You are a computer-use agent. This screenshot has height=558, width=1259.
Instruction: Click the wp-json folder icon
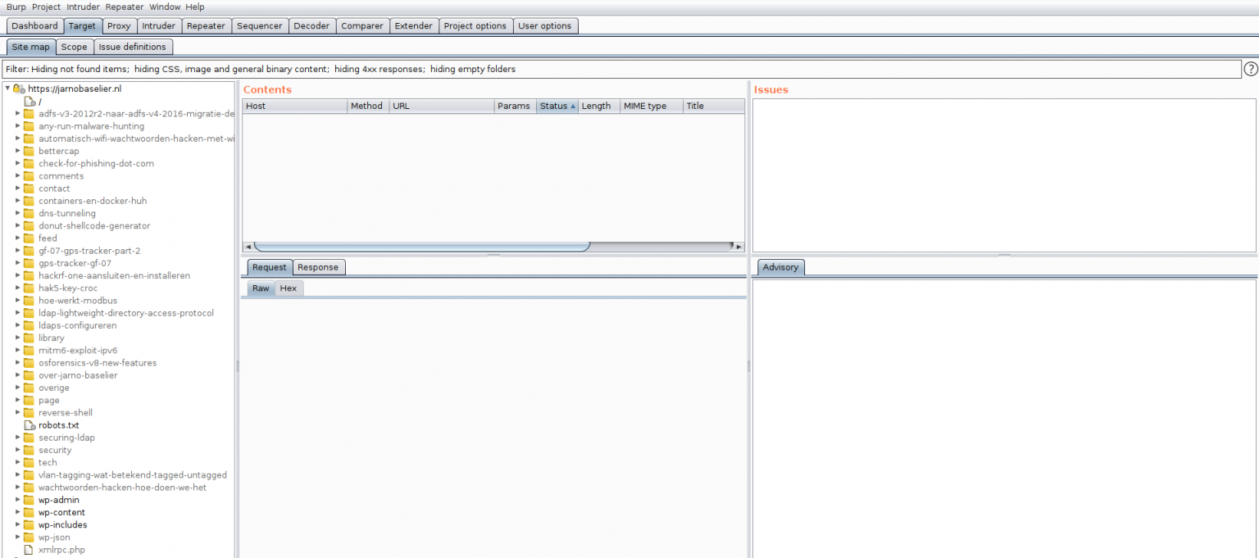29,538
